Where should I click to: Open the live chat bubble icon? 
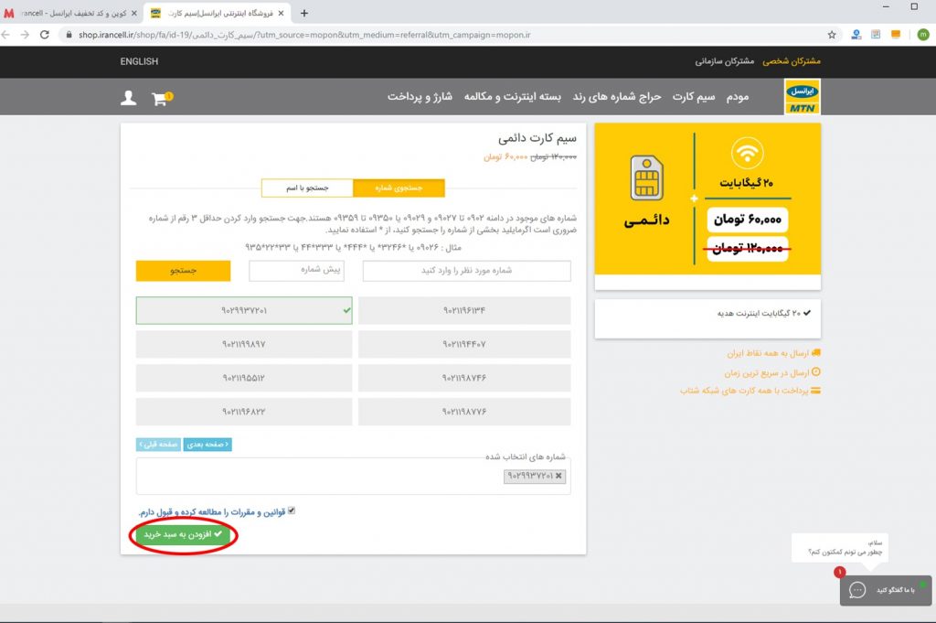[x=857, y=590]
